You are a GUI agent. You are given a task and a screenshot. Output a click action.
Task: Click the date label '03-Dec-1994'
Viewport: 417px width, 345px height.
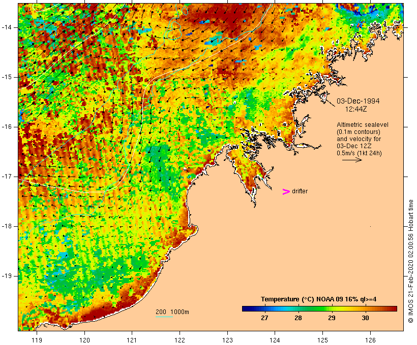point(358,101)
